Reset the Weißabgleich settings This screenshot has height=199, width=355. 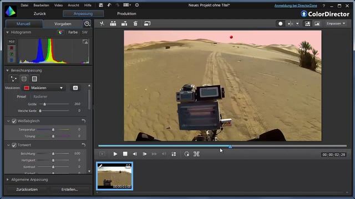coord(84,121)
